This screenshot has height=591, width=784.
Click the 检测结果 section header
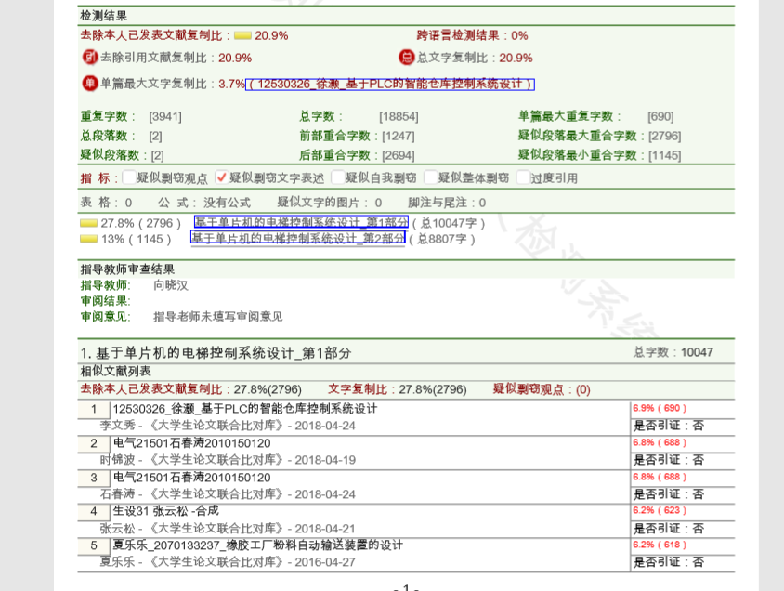click(104, 16)
